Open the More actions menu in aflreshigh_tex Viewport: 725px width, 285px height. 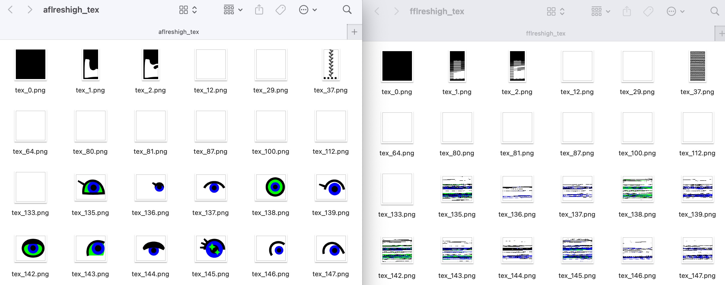click(308, 10)
